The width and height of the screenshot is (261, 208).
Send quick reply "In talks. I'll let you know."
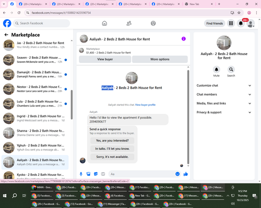[x=112, y=149]
